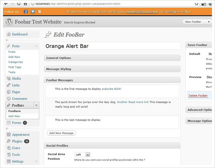The height and width of the screenshot is (168, 215).
Task: Click the Forms sidebar icon
Action: (x=9, y=123)
